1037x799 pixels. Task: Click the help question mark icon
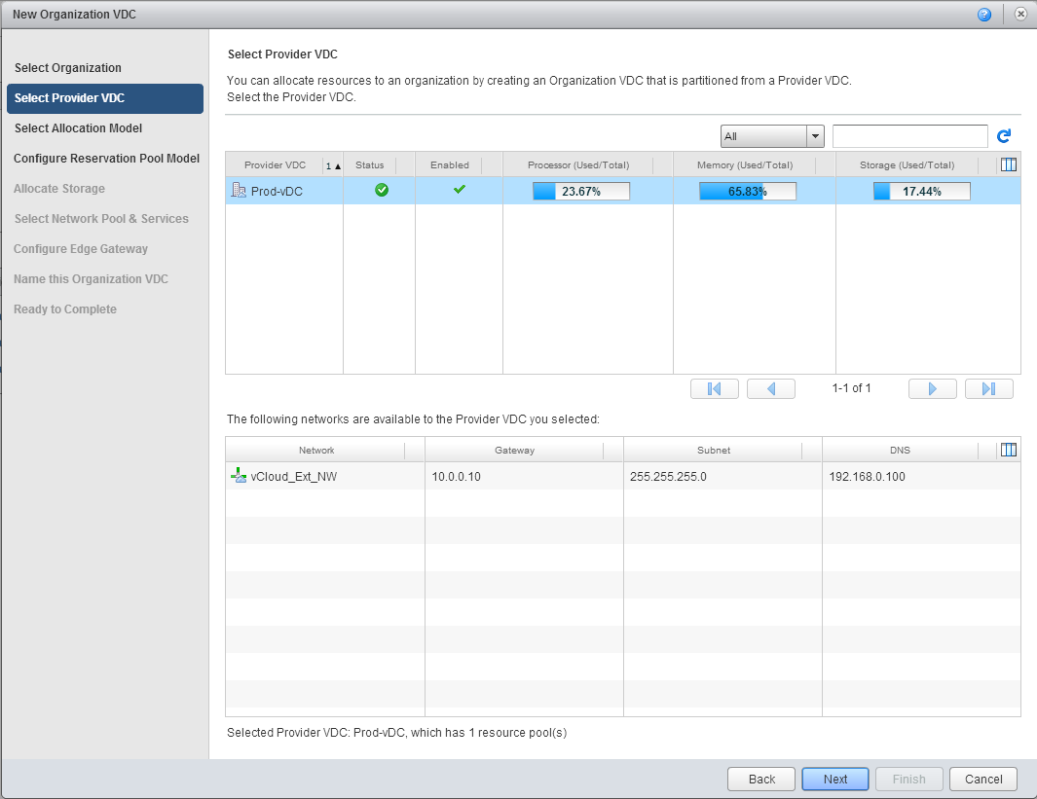click(x=984, y=15)
